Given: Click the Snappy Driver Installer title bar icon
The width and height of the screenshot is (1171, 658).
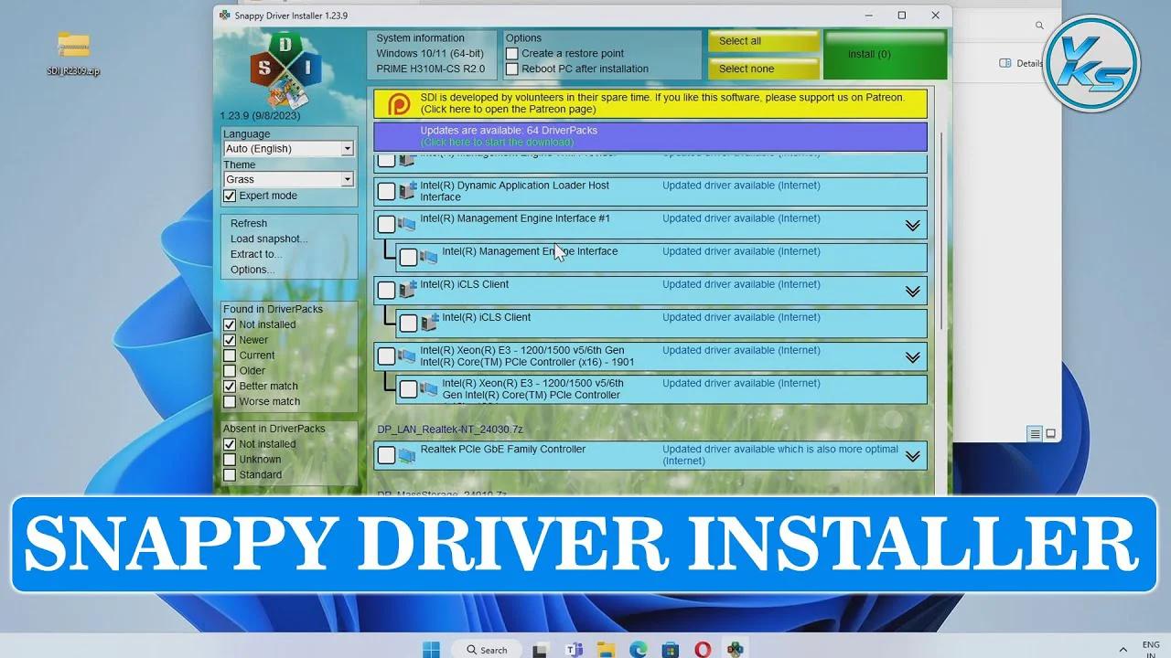Looking at the screenshot, I should [x=225, y=16].
